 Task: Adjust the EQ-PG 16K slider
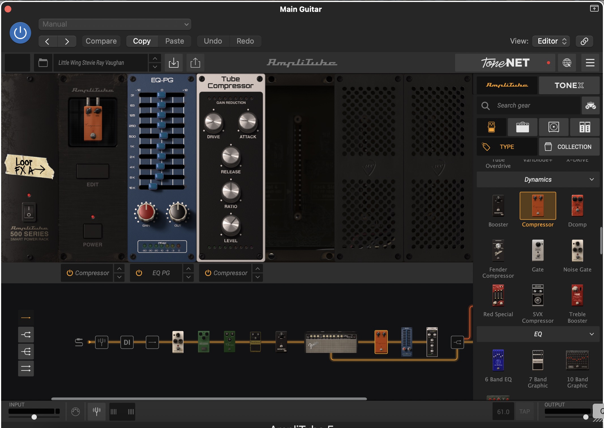pos(153,186)
